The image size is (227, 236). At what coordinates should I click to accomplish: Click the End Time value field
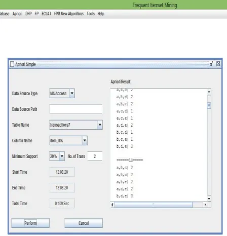(x=62, y=188)
